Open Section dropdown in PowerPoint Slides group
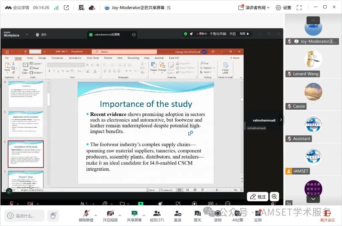Image resolution: width=342 pixels, height=226 pixels. [36, 73]
